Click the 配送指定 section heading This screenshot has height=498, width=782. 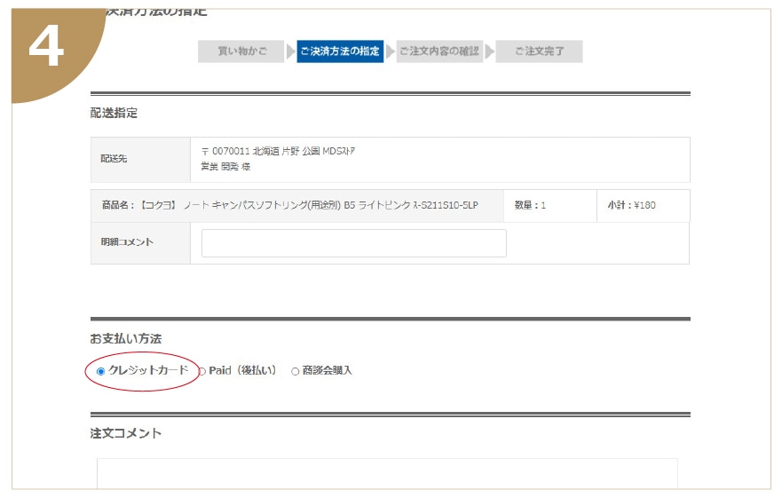point(114,113)
